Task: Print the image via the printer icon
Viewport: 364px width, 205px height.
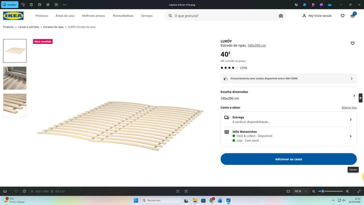Action: click(40, 5)
